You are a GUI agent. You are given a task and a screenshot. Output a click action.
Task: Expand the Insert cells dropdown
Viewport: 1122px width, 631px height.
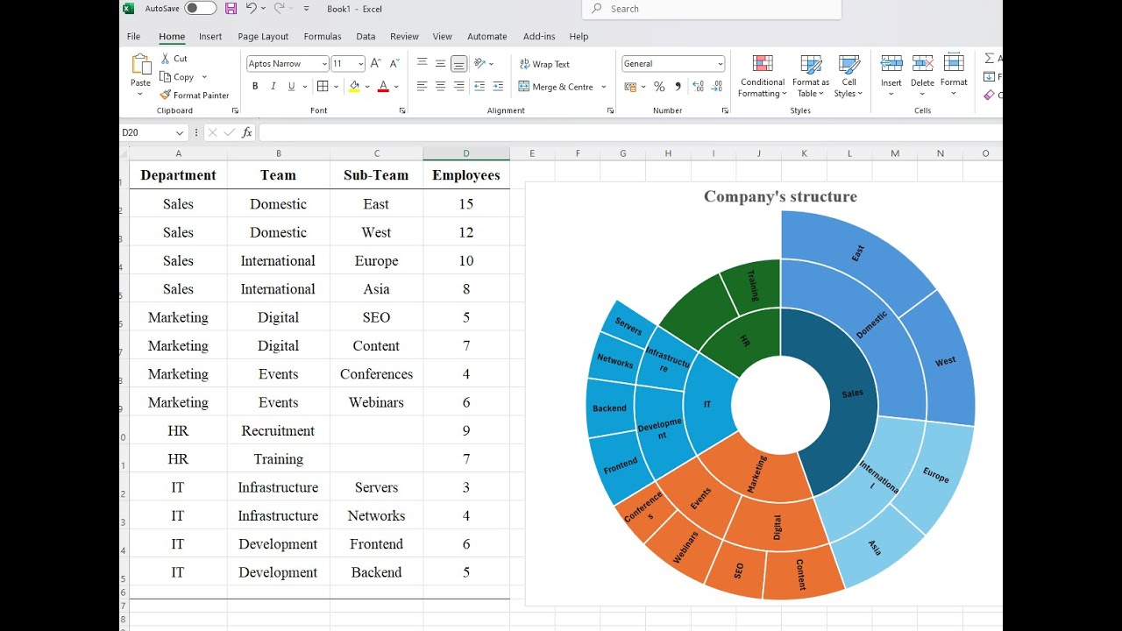click(x=891, y=94)
